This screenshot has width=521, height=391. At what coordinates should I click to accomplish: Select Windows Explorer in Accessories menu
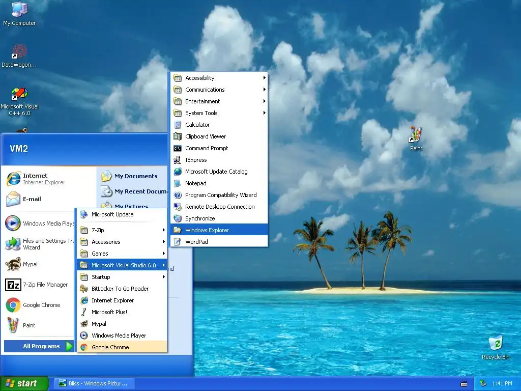219,230
